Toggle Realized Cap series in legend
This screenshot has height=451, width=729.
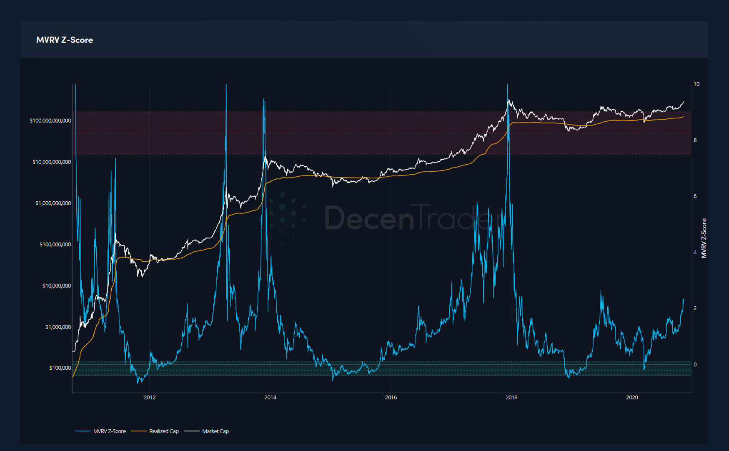[164, 431]
